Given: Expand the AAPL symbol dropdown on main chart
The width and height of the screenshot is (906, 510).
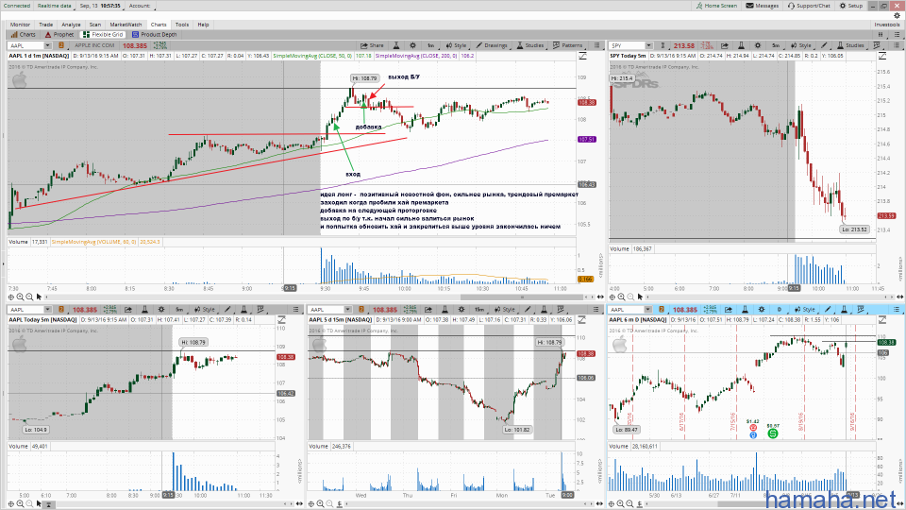Looking at the screenshot, I should [x=46, y=45].
